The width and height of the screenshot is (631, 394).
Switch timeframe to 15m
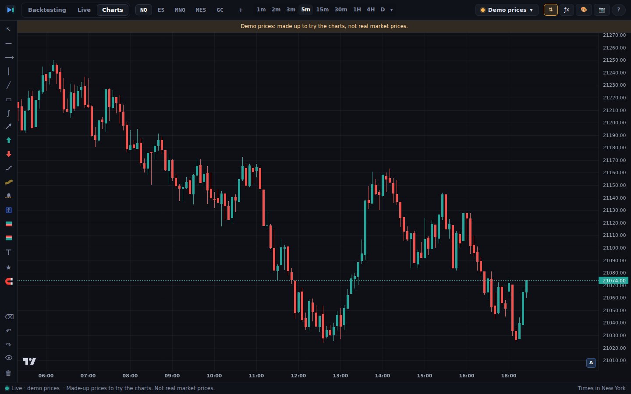[x=323, y=10]
